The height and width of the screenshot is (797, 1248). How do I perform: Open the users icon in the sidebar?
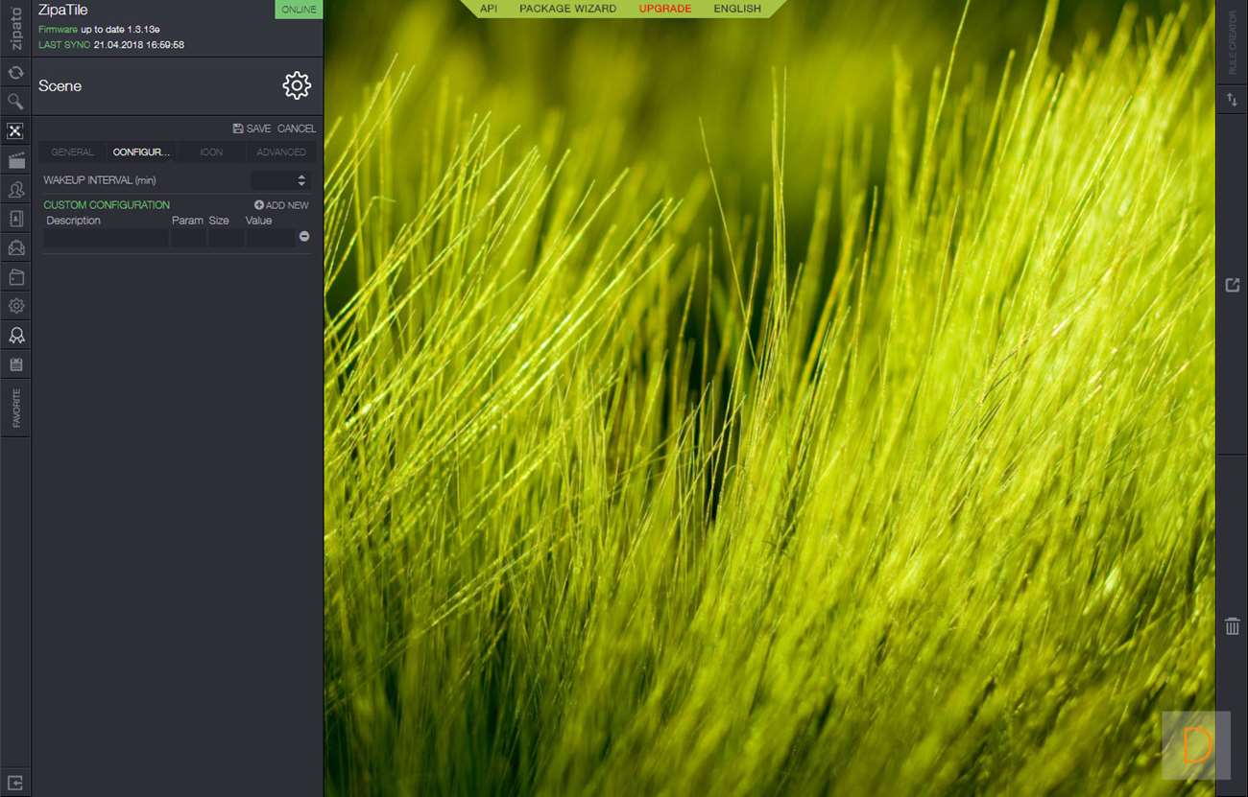click(x=15, y=190)
